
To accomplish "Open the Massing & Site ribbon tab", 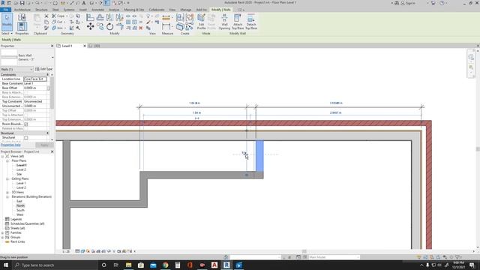I will (x=133, y=10).
